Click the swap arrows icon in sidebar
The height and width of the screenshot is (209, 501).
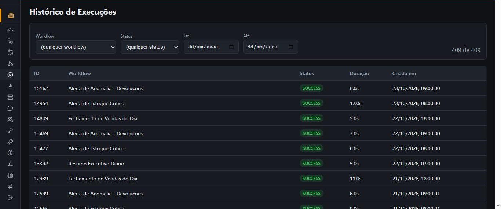10,186
